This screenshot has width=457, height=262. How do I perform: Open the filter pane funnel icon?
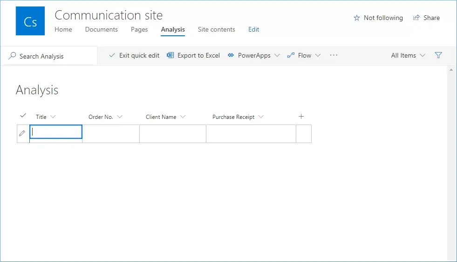(438, 55)
